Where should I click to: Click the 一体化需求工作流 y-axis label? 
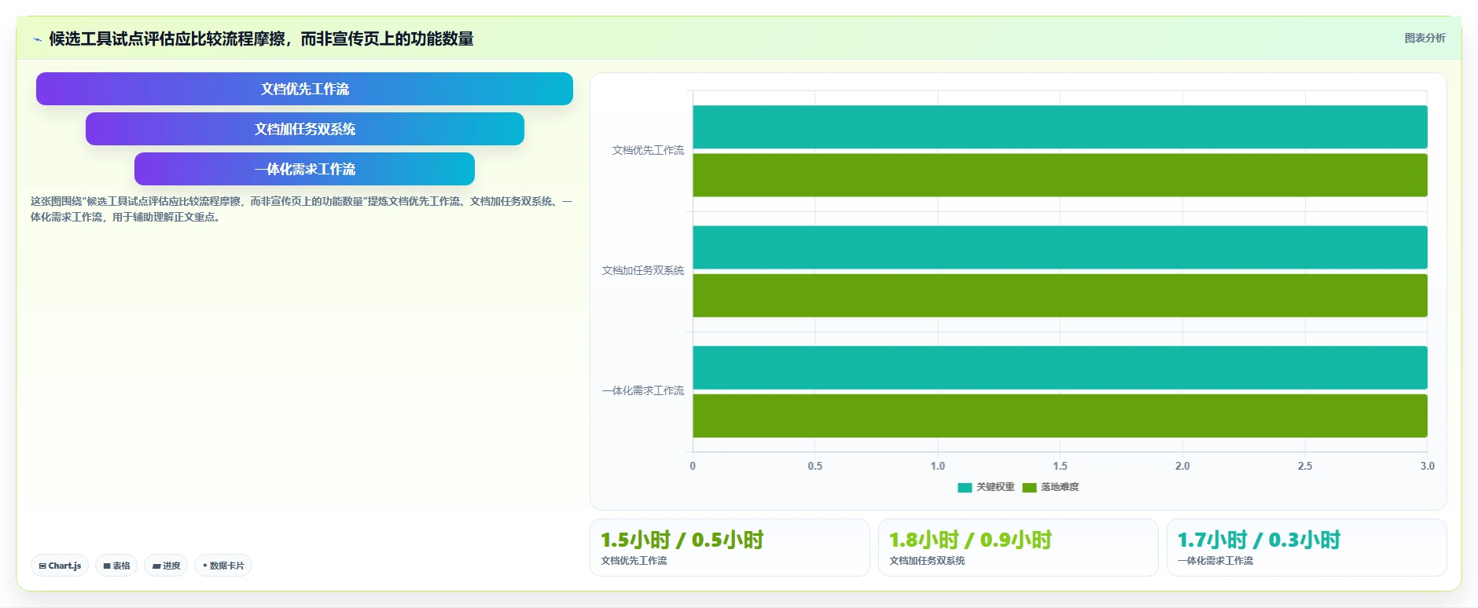[x=643, y=390]
